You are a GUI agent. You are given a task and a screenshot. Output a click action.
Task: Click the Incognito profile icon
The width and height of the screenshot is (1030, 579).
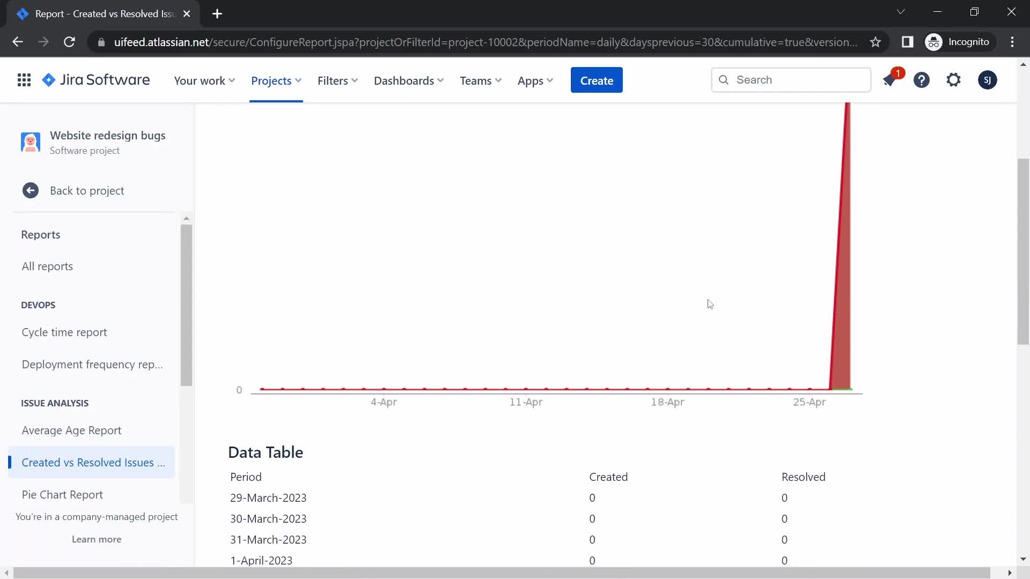click(933, 42)
